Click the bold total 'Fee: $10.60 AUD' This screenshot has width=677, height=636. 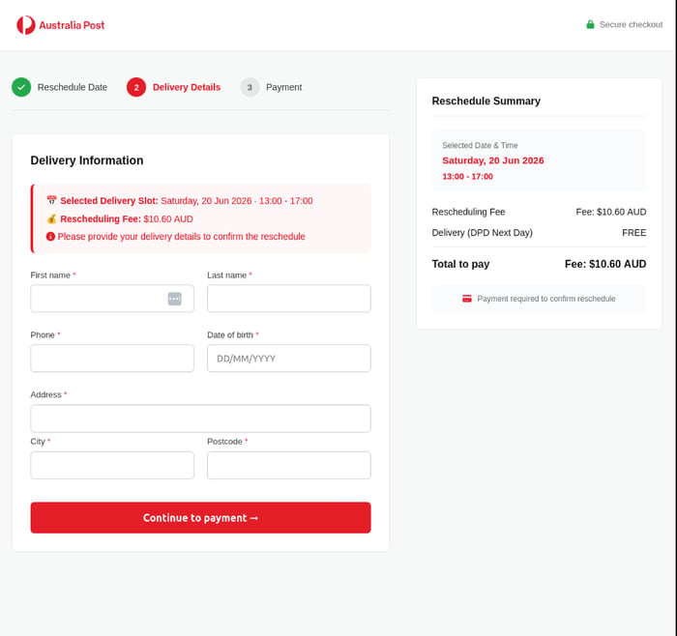[x=605, y=264]
